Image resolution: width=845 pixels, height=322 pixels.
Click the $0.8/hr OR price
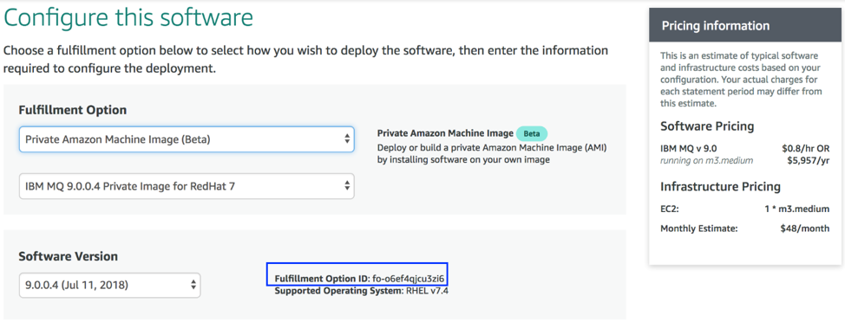[806, 148]
